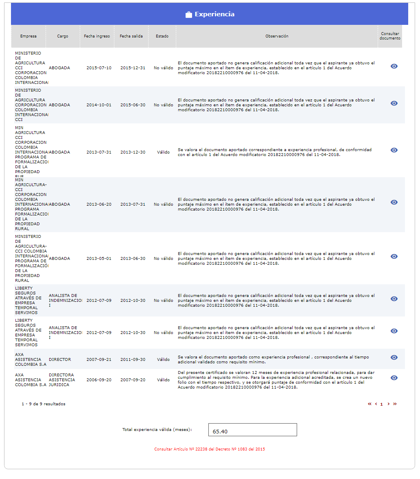Screen dimensions: 420x479
Task: Go to the next results page
Action: (389, 404)
